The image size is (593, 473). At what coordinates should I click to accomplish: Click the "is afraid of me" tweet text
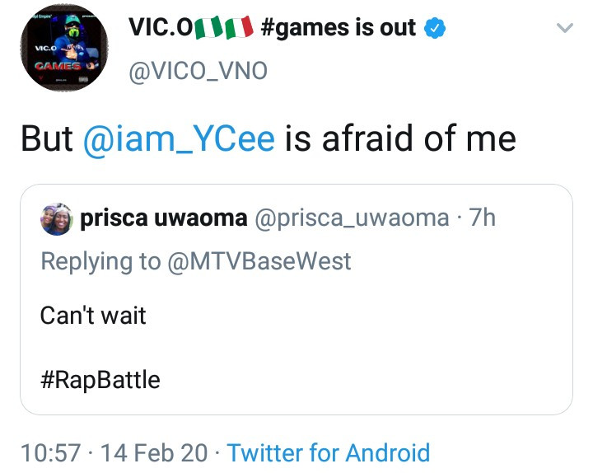[x=400, y=138]
